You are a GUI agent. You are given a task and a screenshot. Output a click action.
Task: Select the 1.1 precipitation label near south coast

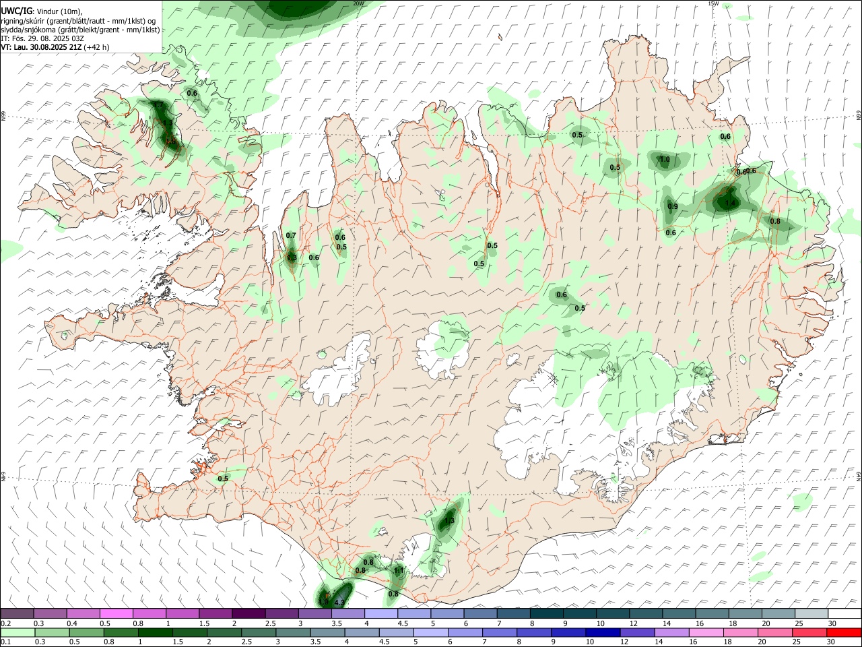point(399,571)
